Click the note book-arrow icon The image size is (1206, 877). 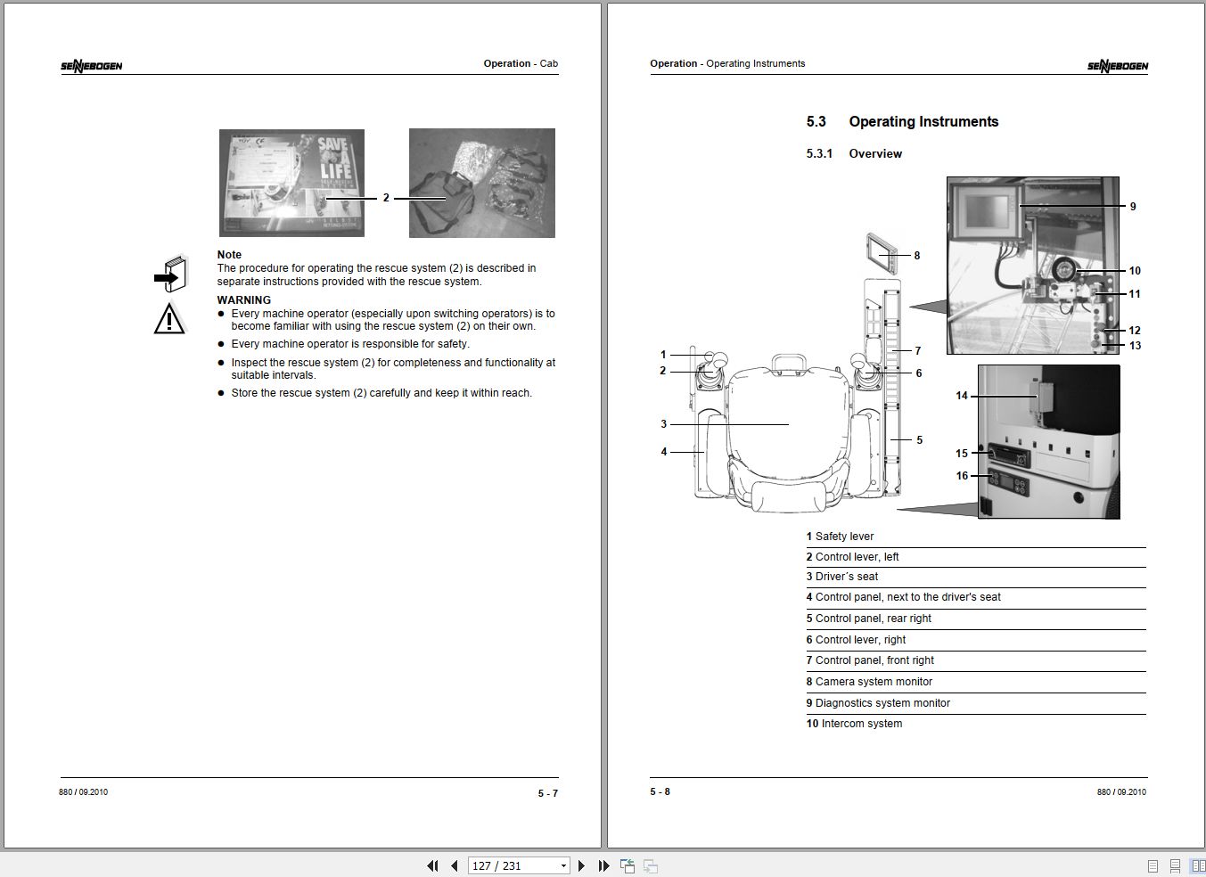170,274
